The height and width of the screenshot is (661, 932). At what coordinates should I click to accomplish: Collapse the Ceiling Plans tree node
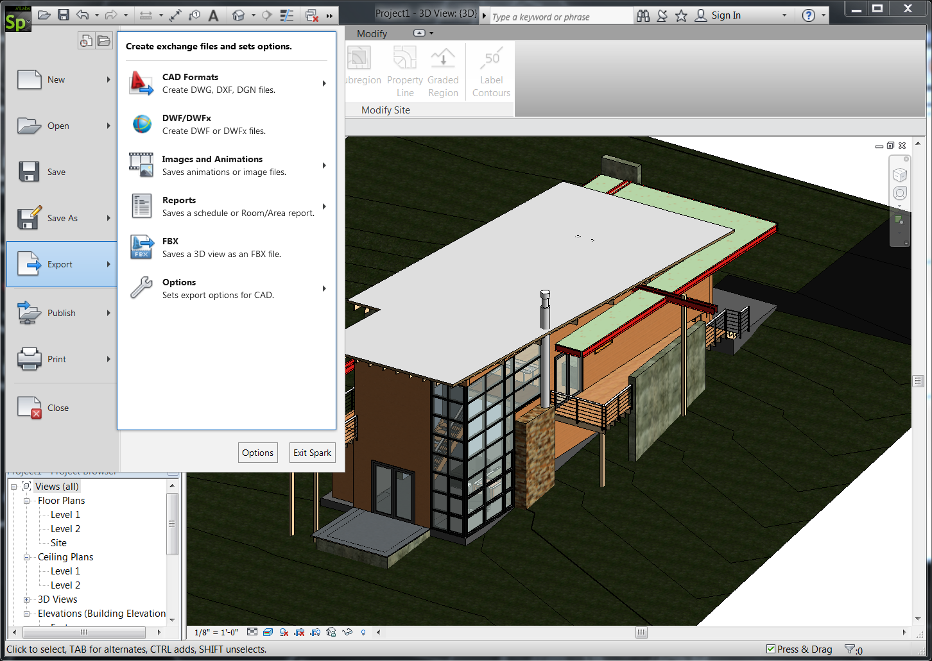(x=26, y=557)
